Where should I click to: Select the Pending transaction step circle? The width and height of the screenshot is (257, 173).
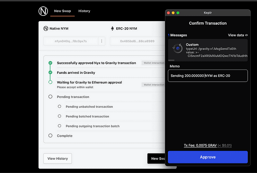point(50,97)
